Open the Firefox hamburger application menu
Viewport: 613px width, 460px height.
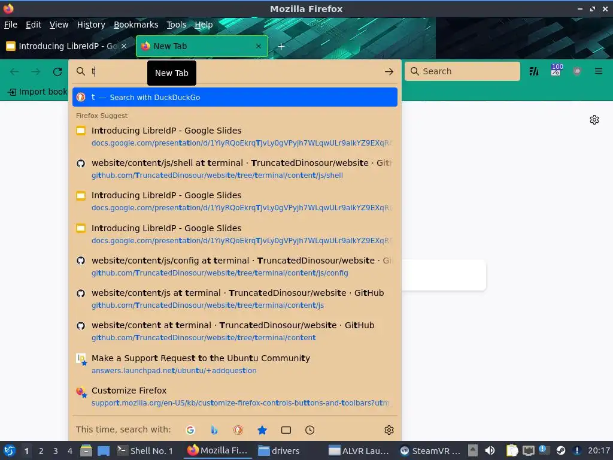(599, 71)
